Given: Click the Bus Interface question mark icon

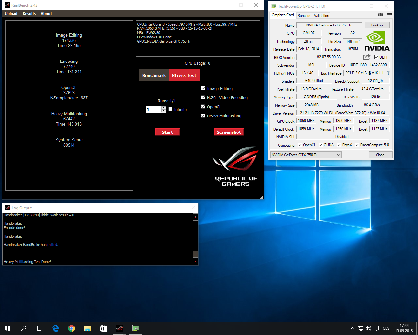Looking at the screenshot, I should tap(388, 73).
